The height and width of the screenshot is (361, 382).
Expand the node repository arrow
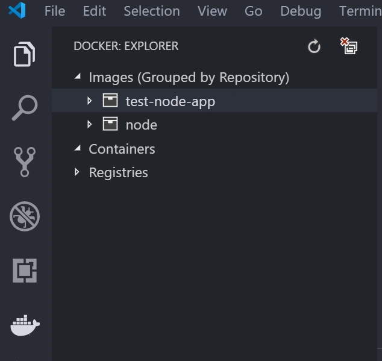(x=89, y=124)
